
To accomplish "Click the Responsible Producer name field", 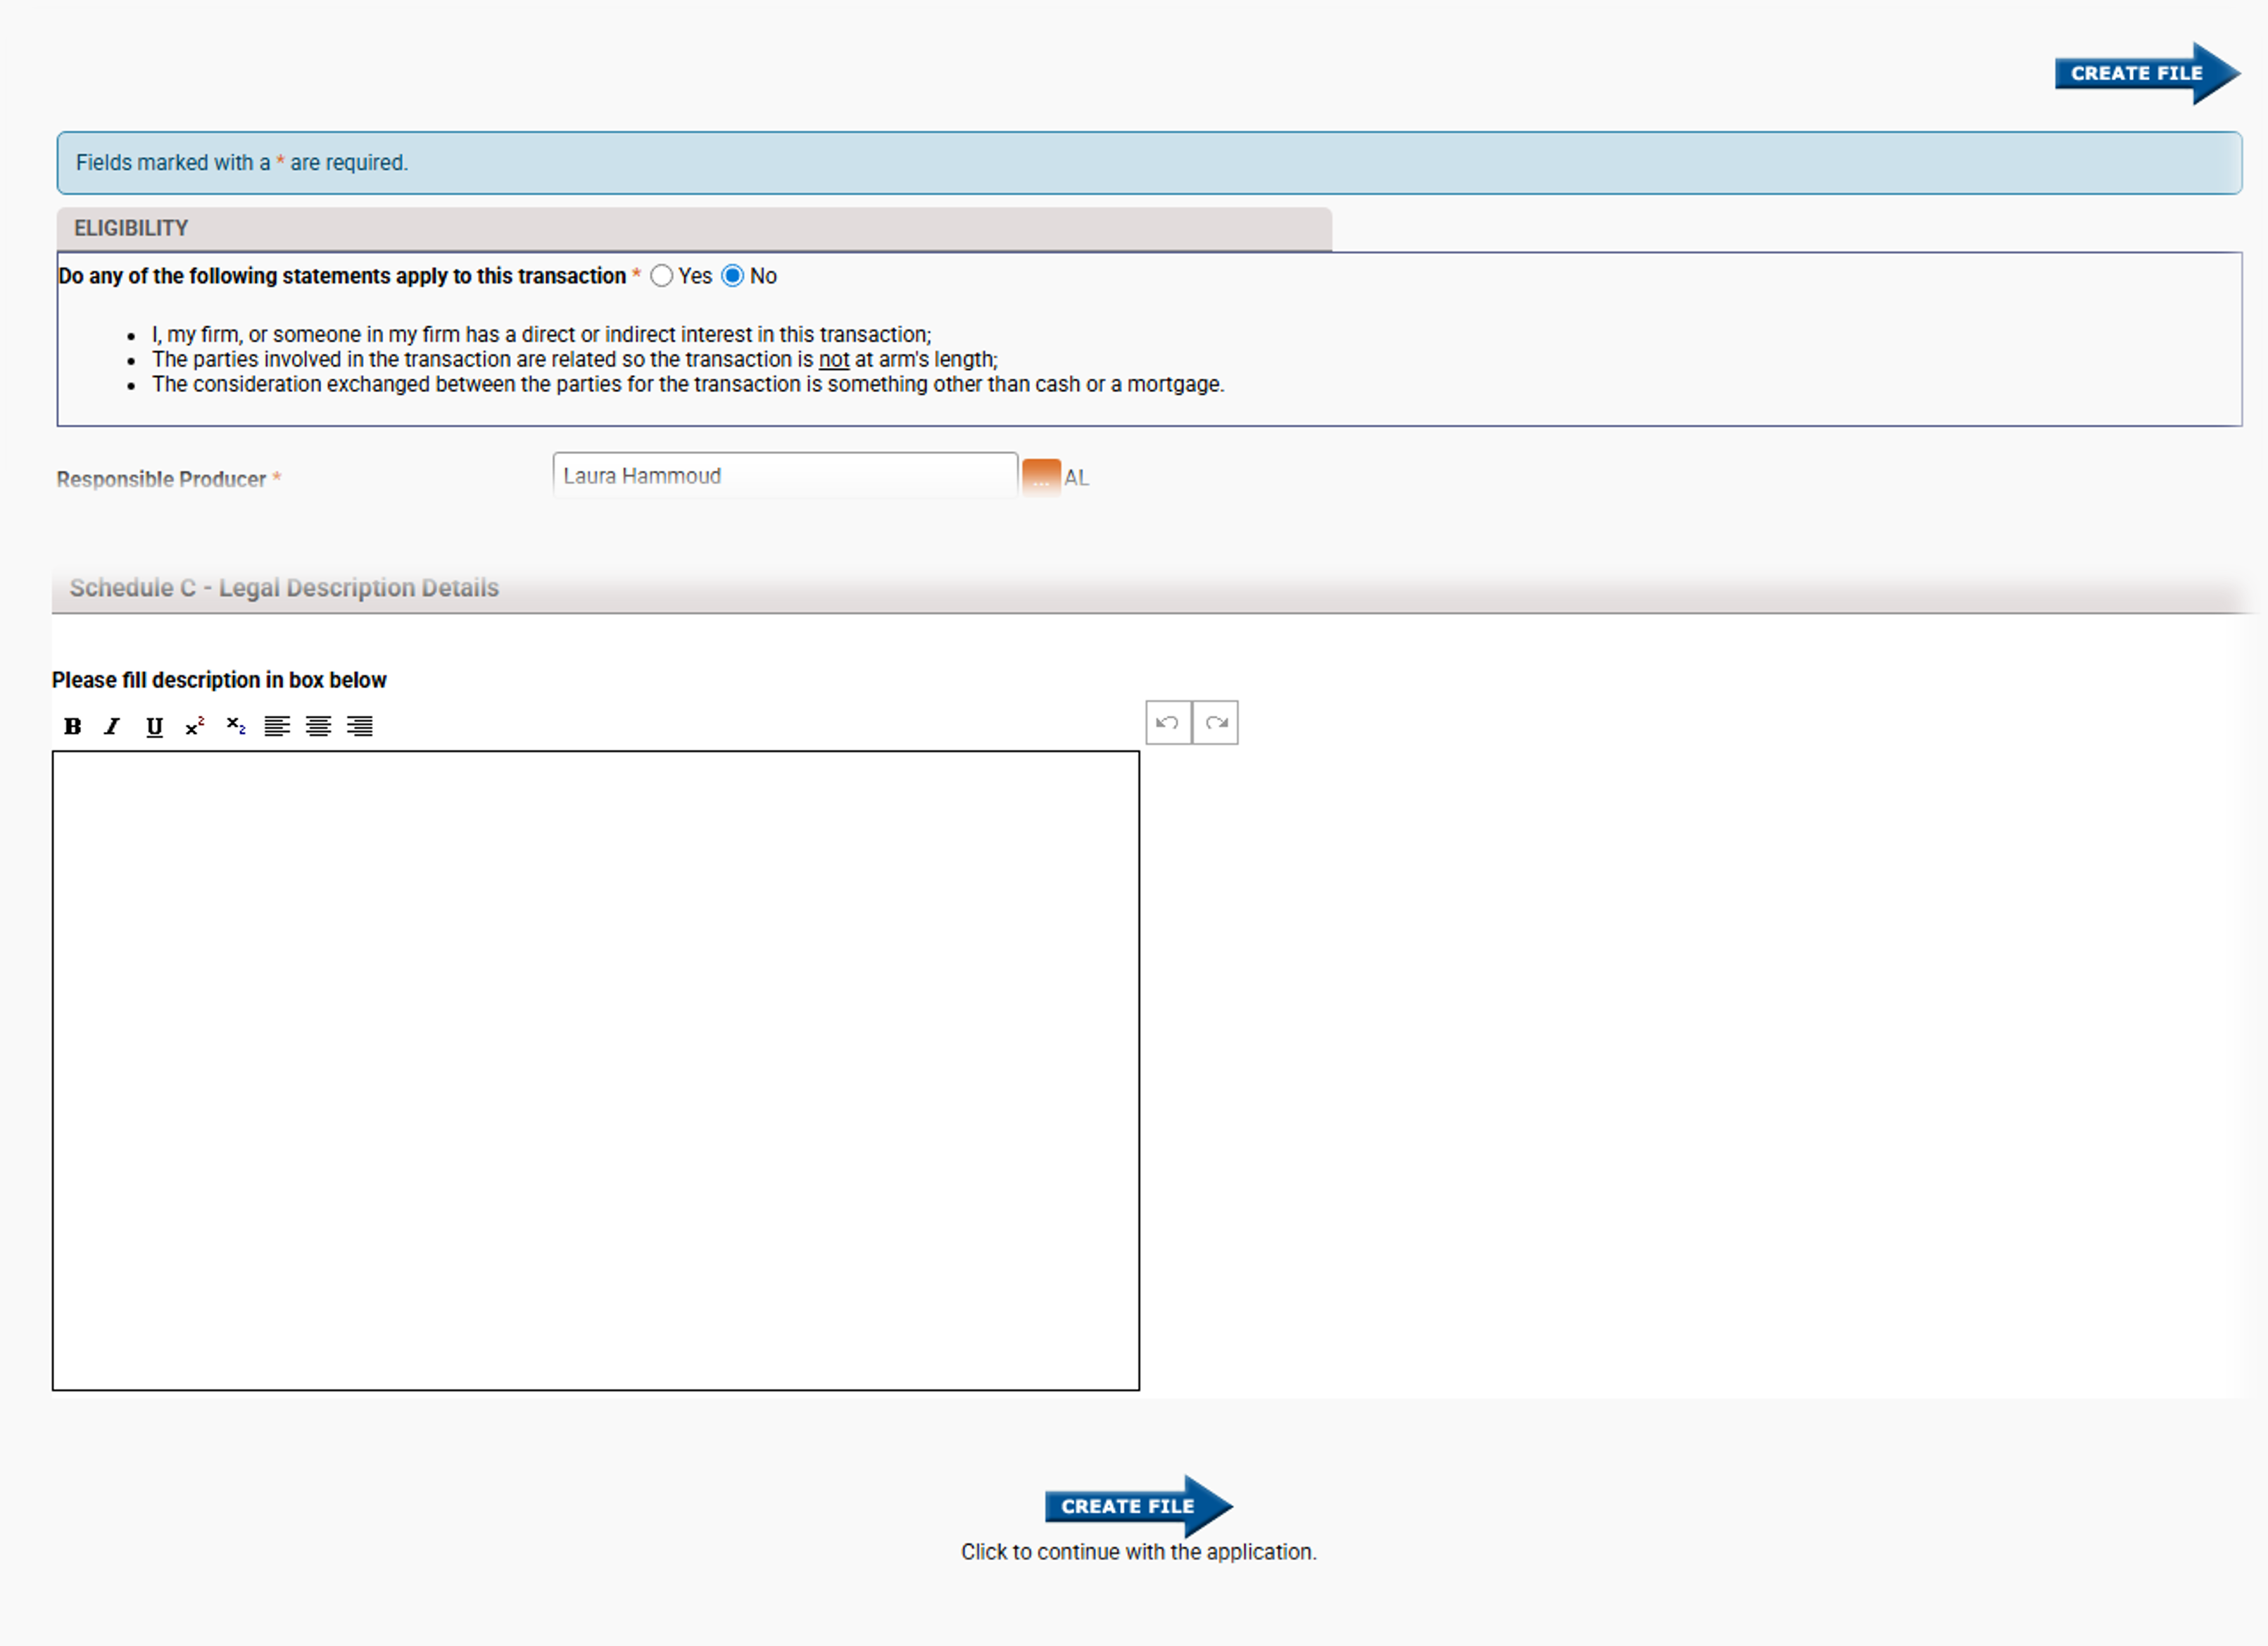I will coord(785,476).
